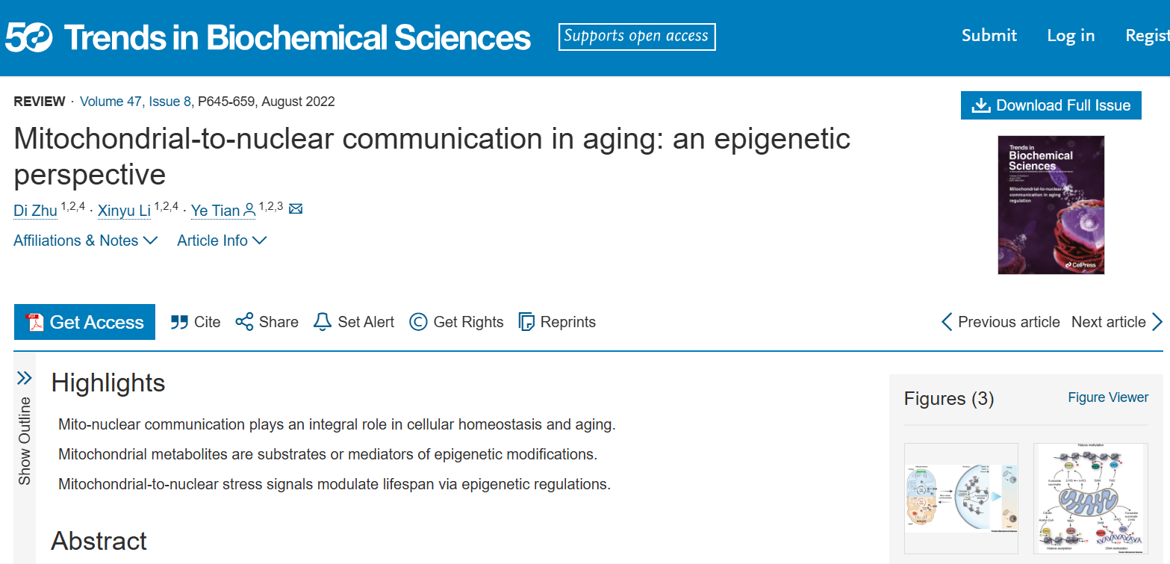The width and height of the screenshot is (1170, 564).
Task: Click Log in in the header
Action: pyautogui.click(x=1070, y=35)
